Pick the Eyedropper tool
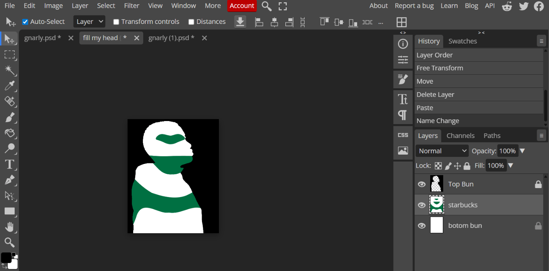 9,86
